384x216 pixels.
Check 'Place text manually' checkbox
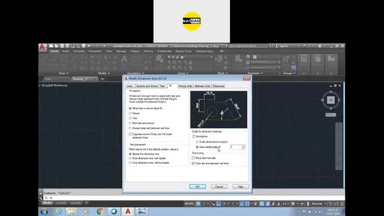(x=193, y=158)
